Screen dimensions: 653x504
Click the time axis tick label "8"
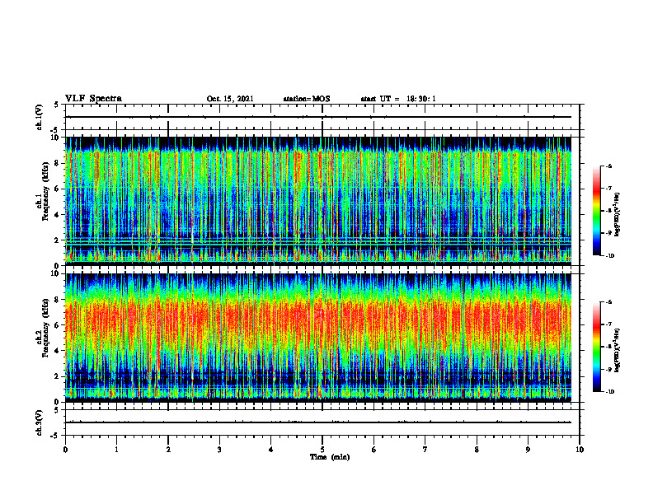coord(477,450)
